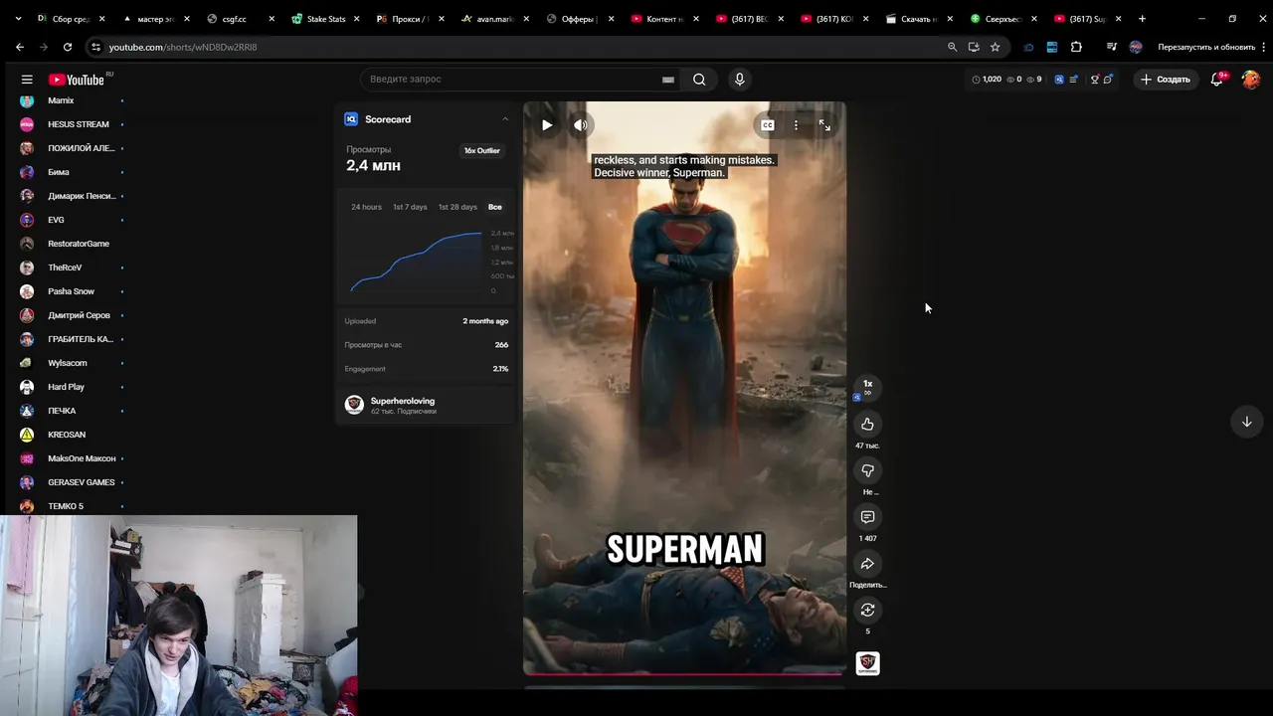Go to the next short with down arrow
Screen dimensions: 1273x716
(x=1246, y=422)
